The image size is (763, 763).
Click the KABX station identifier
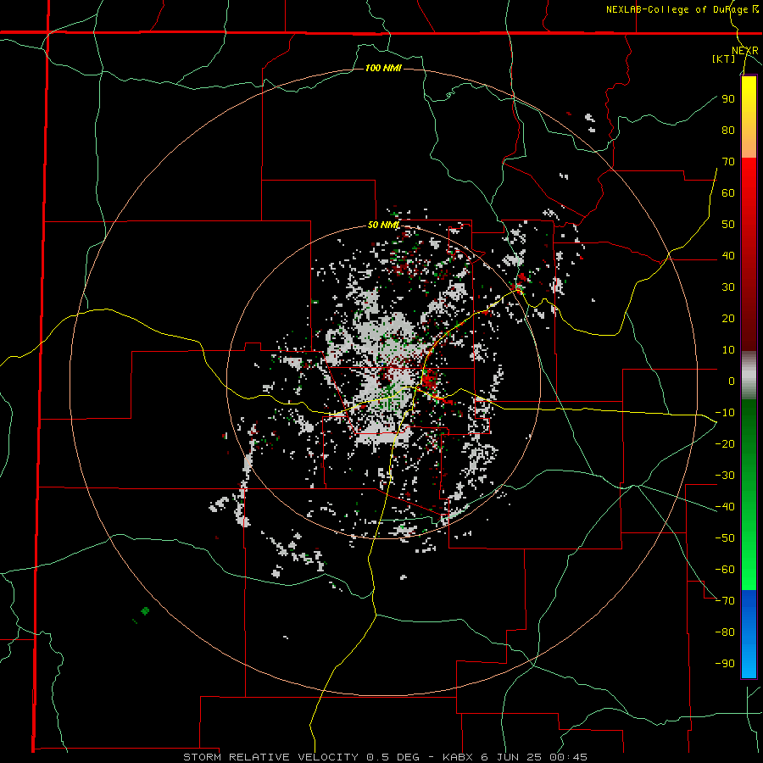pyautogui.click(x=459, y=757)
